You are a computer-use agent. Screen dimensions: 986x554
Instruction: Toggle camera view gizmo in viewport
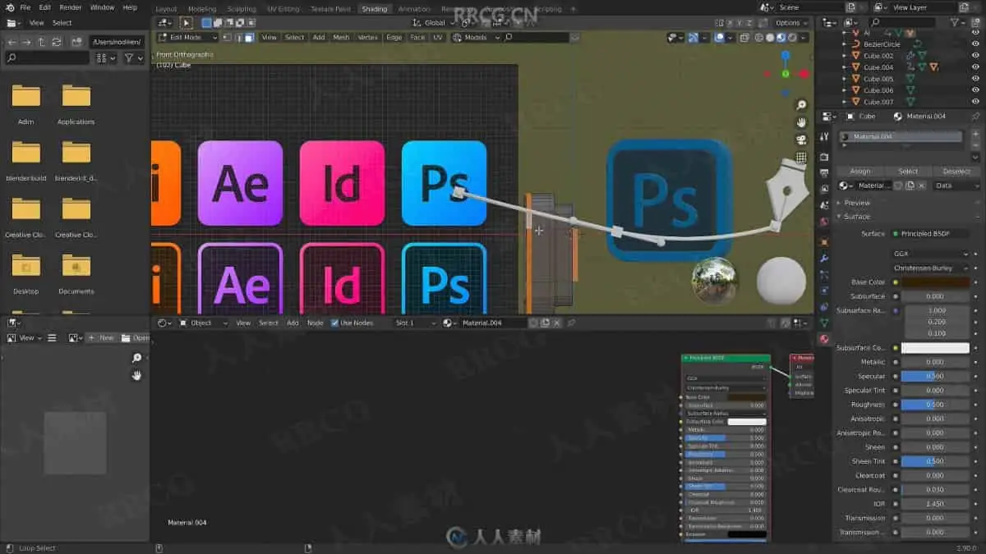click(x=801, y=140)
